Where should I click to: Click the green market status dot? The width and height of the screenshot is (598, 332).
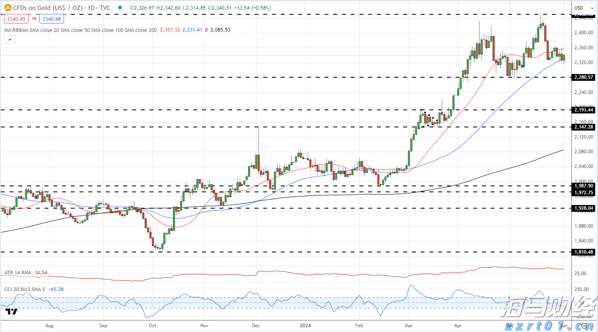[120, 8]
